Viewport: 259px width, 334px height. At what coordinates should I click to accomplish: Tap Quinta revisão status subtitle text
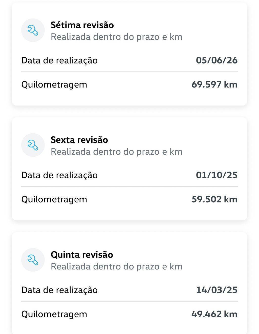[117, 267]
